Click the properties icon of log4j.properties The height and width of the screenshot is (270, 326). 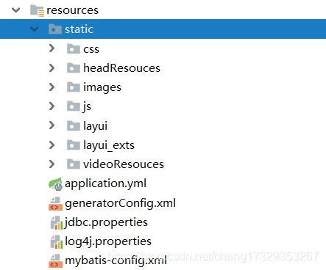[x=57, y=242]
